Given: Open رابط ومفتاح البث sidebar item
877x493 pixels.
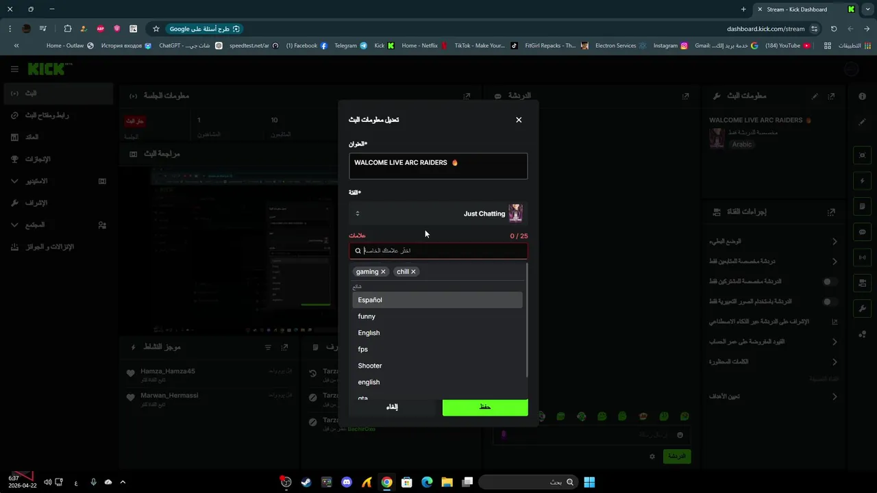Looking at the screenshot, I should click(58, 115).
